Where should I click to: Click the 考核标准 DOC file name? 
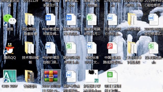(x=92, y=60)
